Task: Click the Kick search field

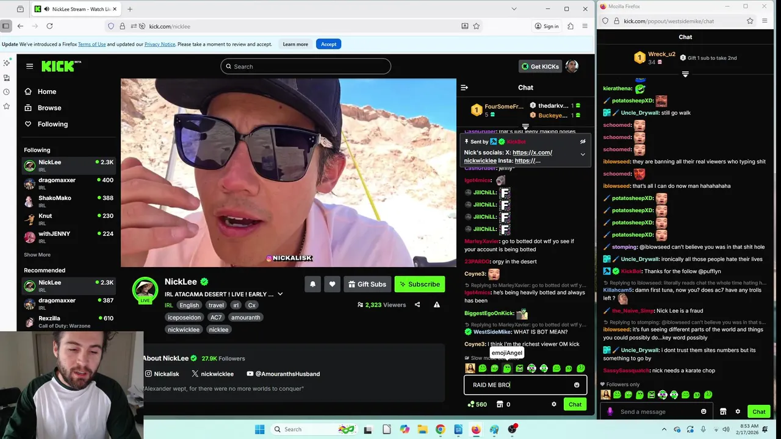Action: [306, 66]
